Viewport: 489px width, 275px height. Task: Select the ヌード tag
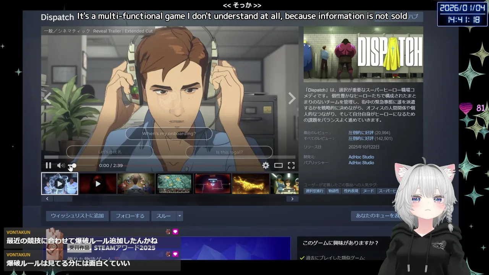pos(369,191)
